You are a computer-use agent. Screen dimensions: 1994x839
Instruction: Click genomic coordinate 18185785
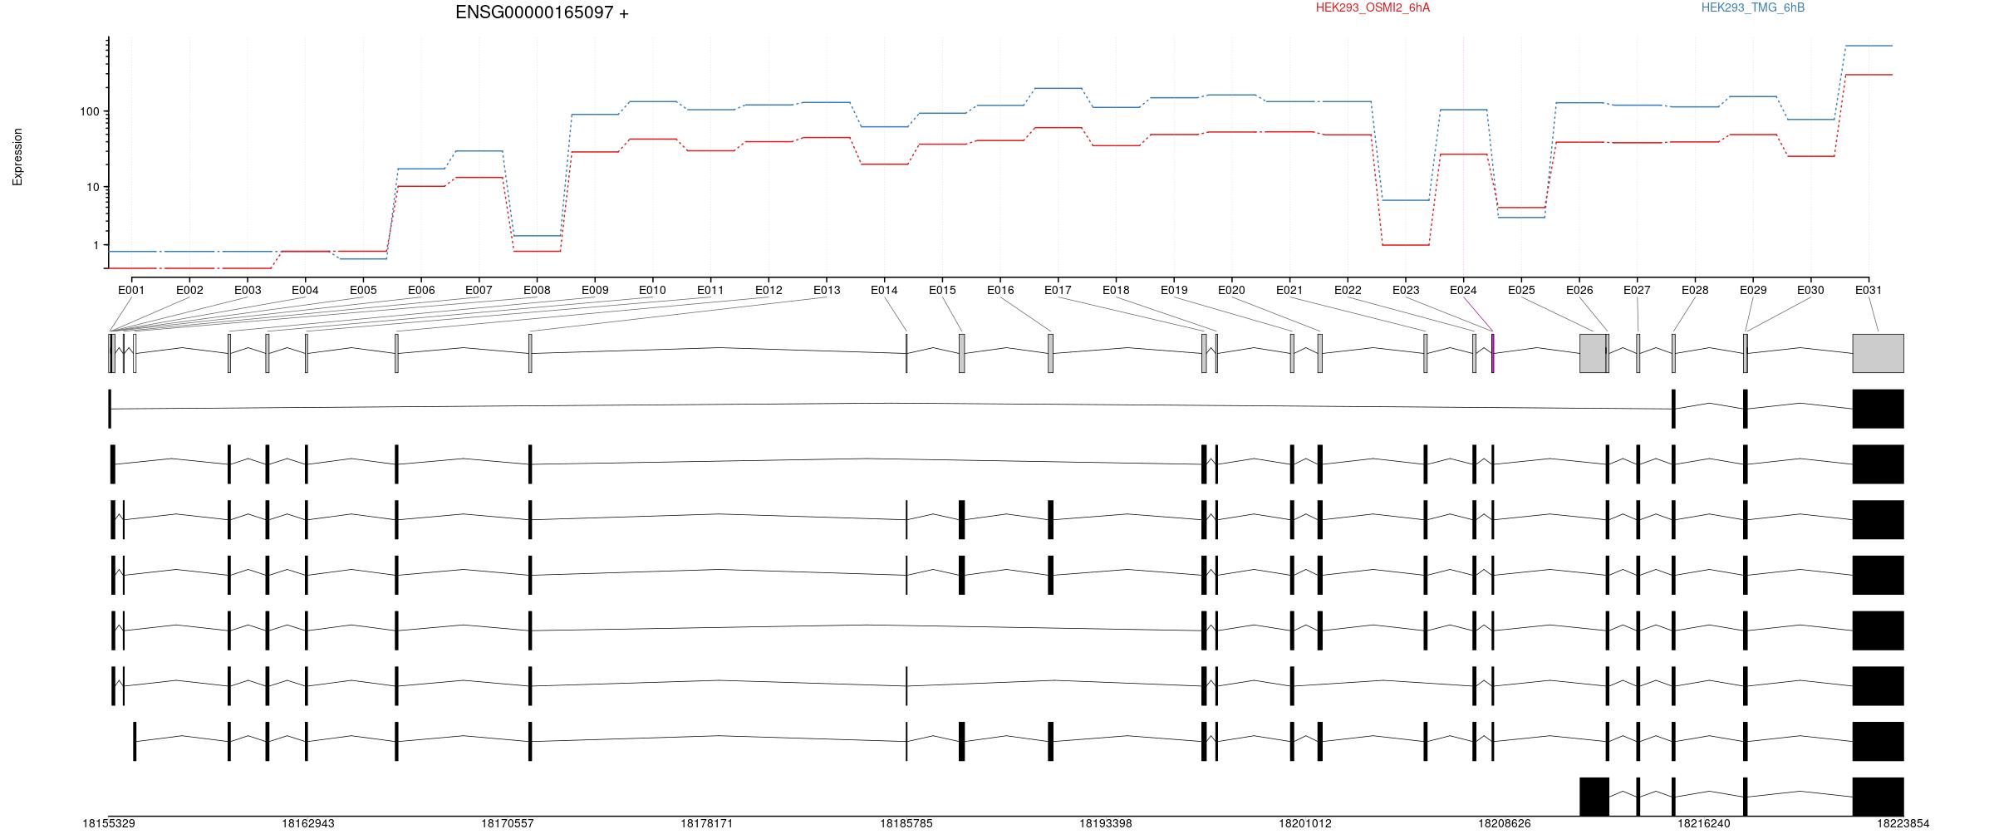click(x=906, y=823)
